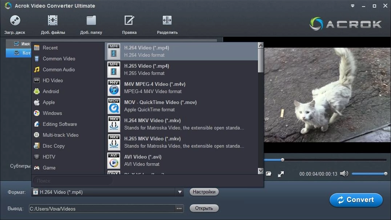The height and width of the screenshot is (220, 391).
Task: Click the split (Разделить) tool icon
Action: pyautogui.click(x=167, y=20)
